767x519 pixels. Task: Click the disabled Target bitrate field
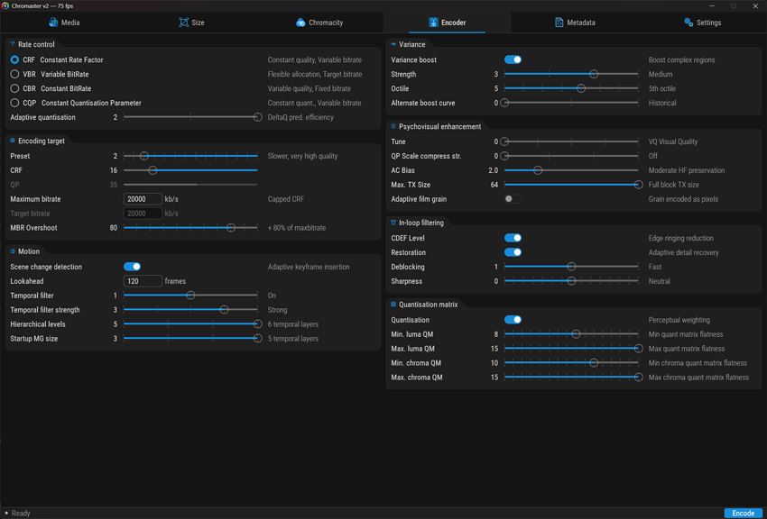(x=143, y=214)
